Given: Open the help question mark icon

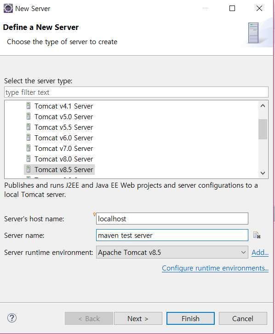Looking at the screenshot, I should point(12,318).
